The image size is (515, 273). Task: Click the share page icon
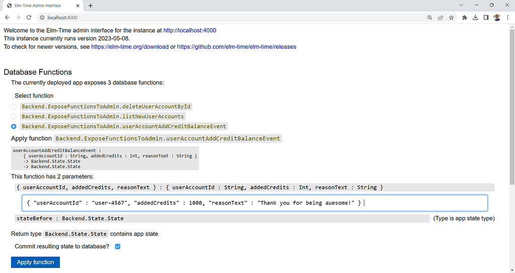(441, 17)
